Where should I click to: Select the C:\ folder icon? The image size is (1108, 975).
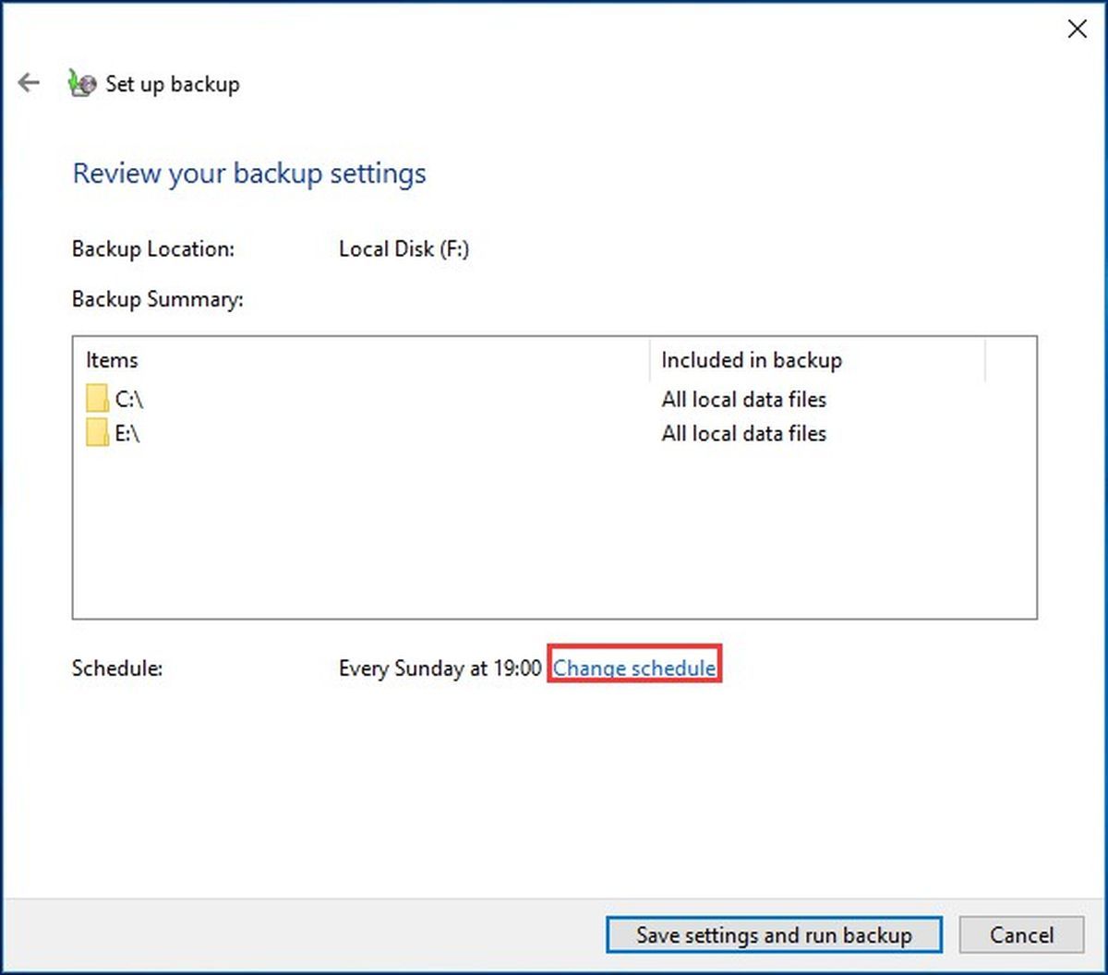pos(97,399)
